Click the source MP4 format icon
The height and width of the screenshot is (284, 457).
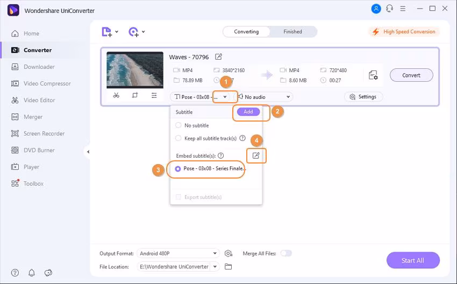click(x=177, y=70)
